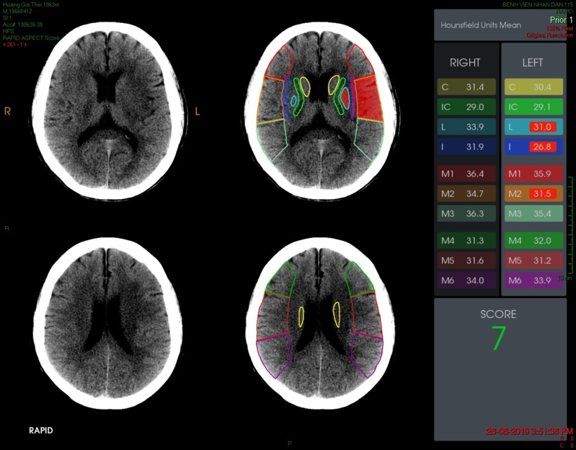Image resolution: width=576 pixels, height=450 pixels.
Task: Click the Hounsfield Units Mean header
Action: [481, 25]
